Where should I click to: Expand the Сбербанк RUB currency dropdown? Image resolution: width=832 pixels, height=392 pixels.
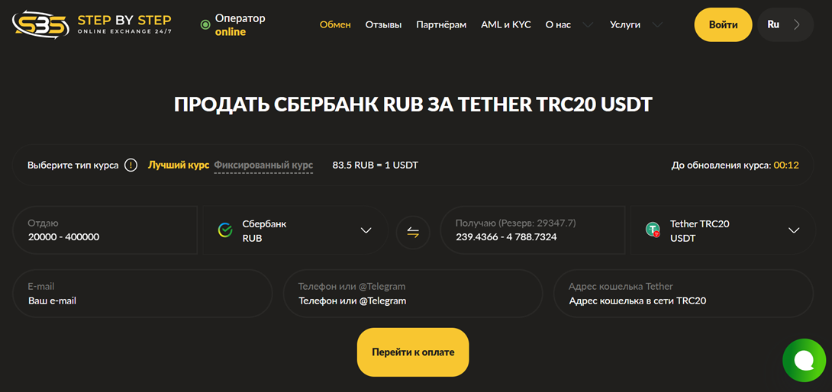tap(295, 231)
